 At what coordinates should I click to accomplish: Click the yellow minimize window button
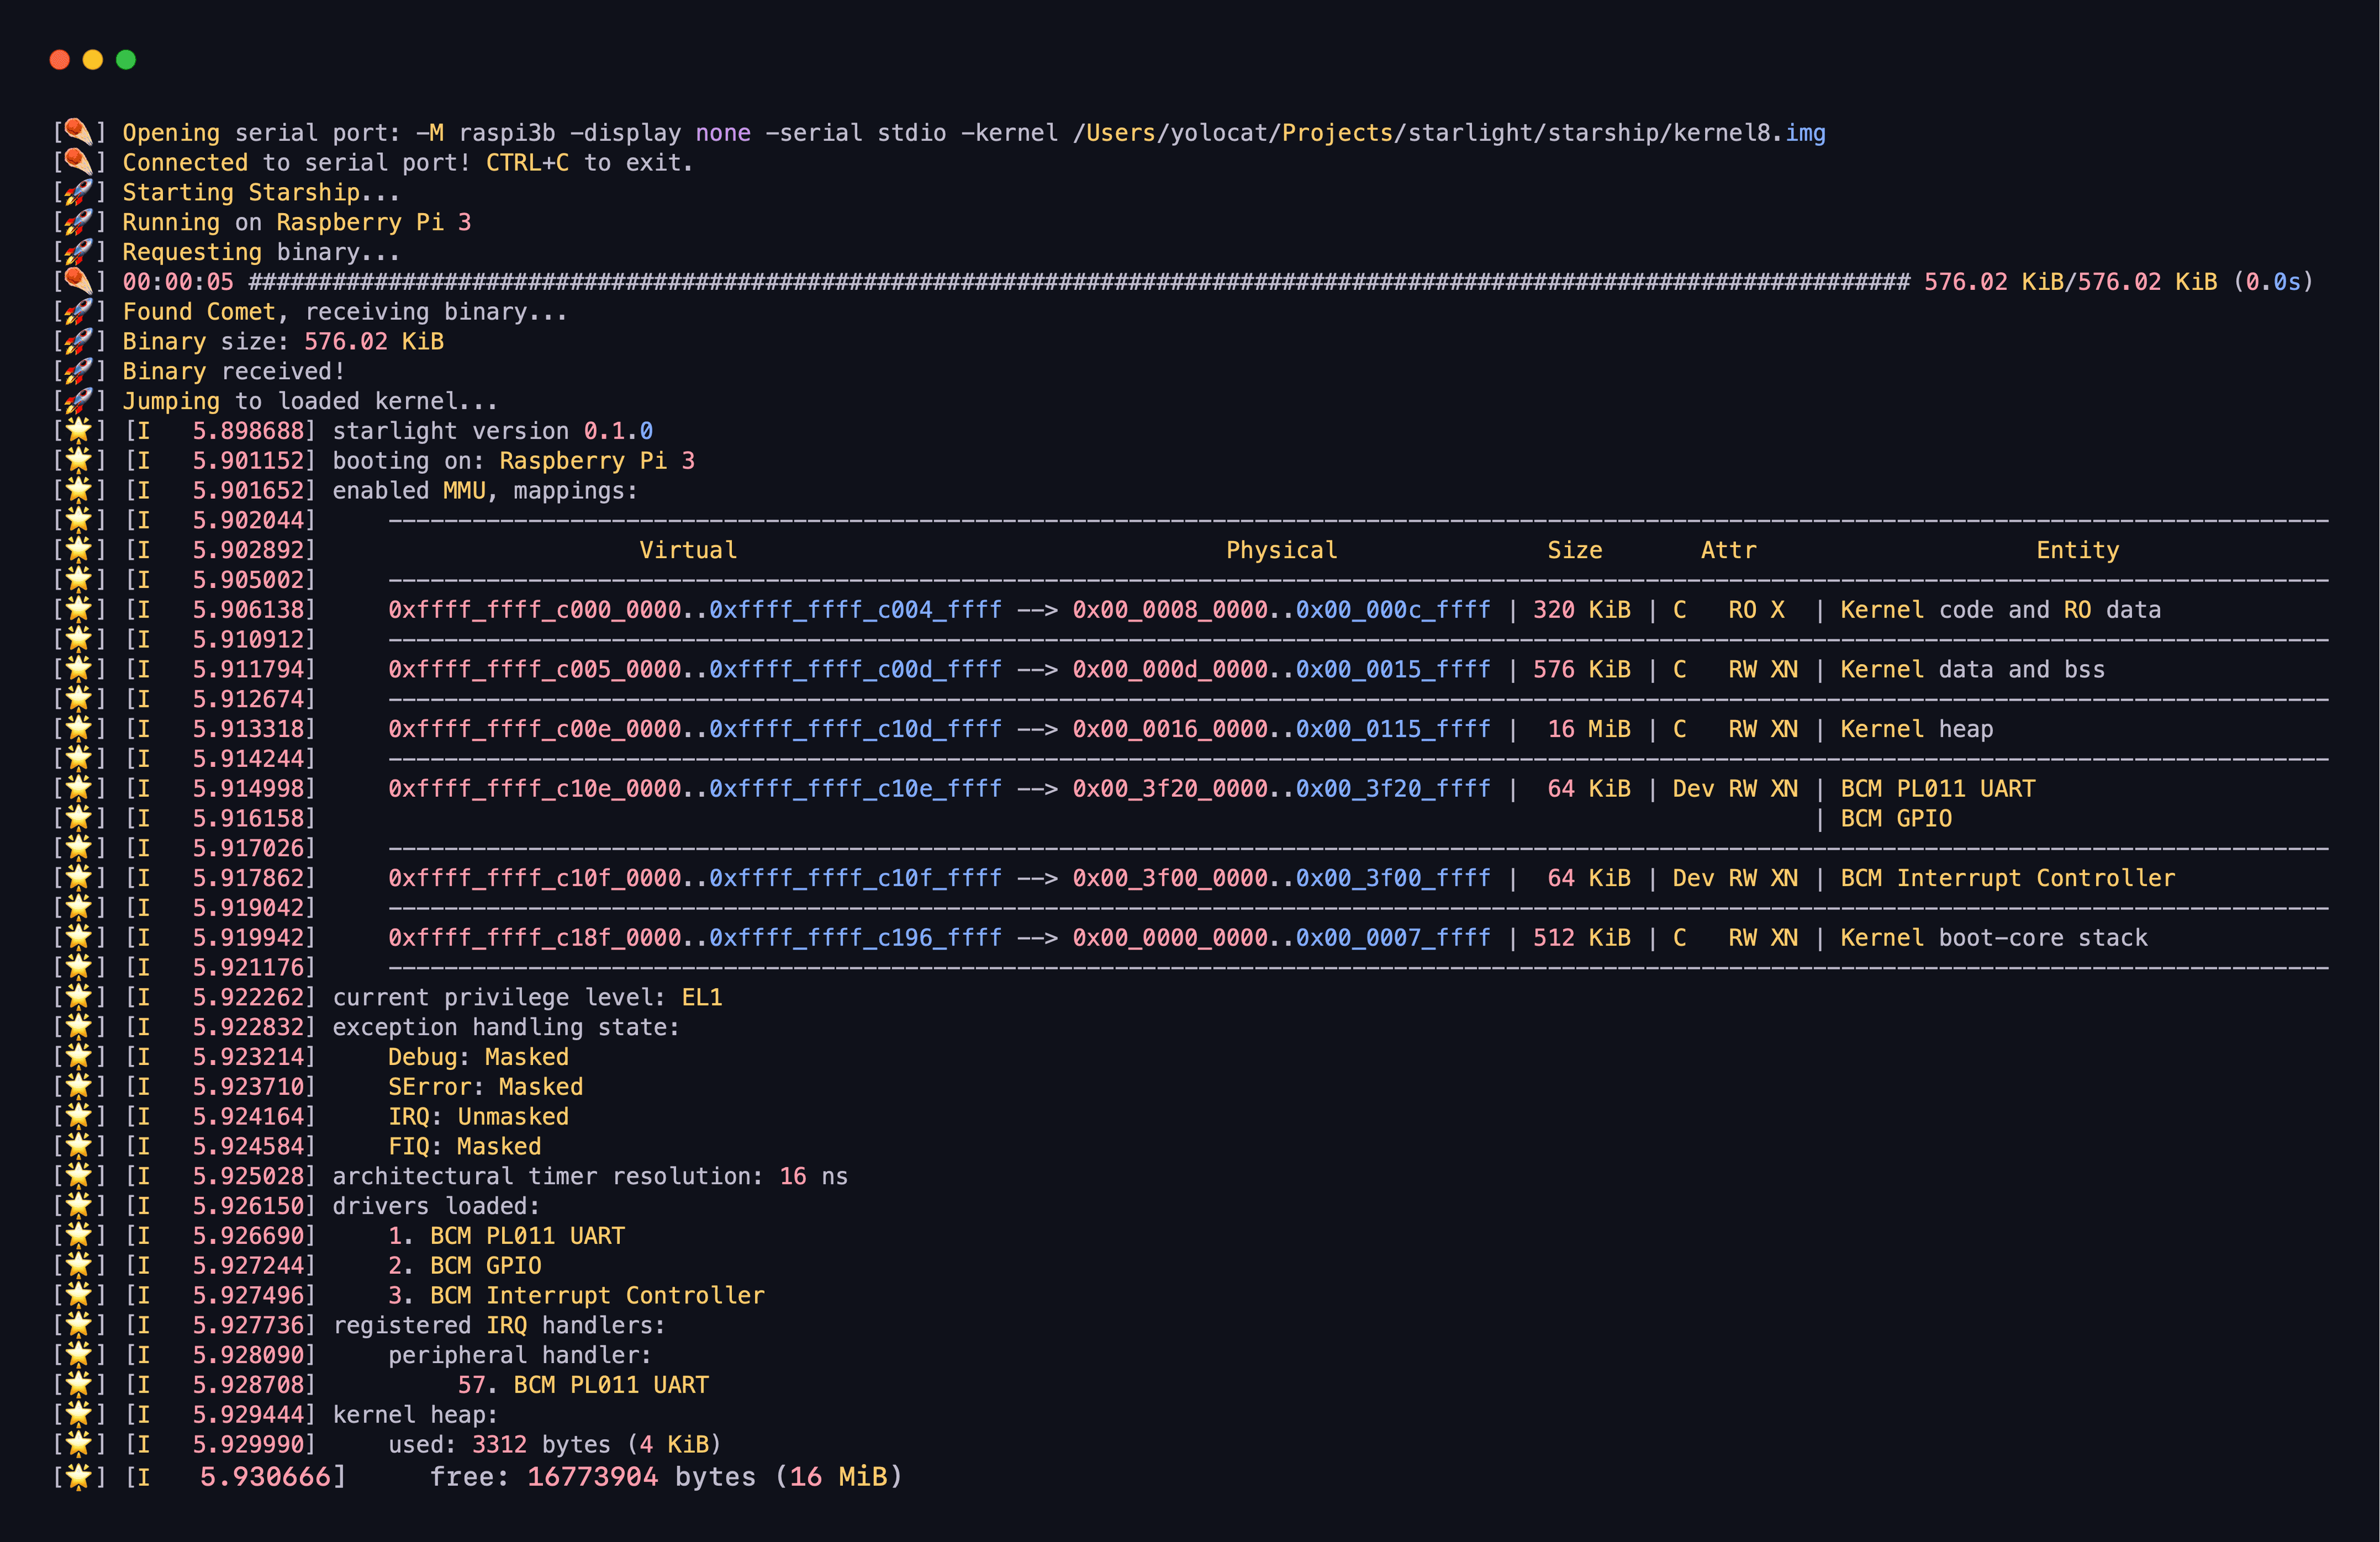[x=93, y=60]
